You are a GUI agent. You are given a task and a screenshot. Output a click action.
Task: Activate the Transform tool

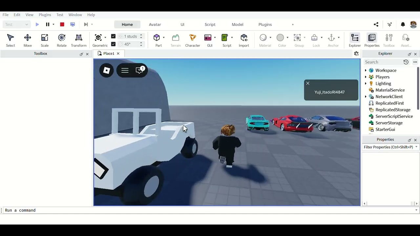tap(79, 41)
